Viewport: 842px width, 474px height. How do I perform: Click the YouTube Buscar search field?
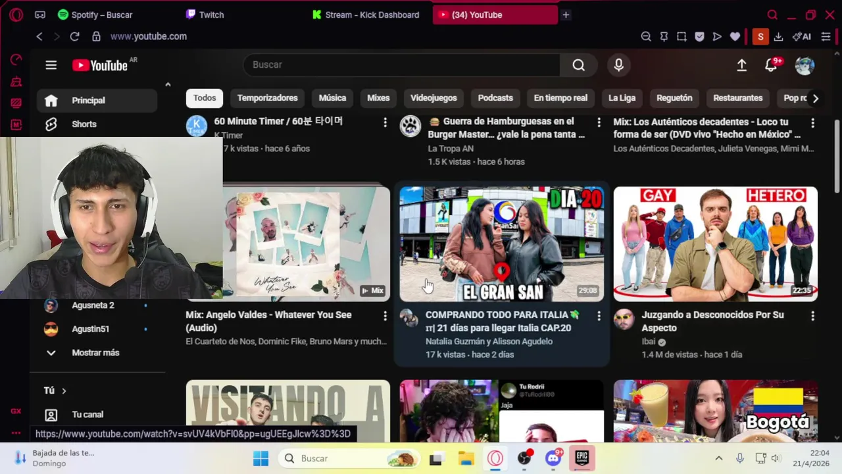coord(401,65)
